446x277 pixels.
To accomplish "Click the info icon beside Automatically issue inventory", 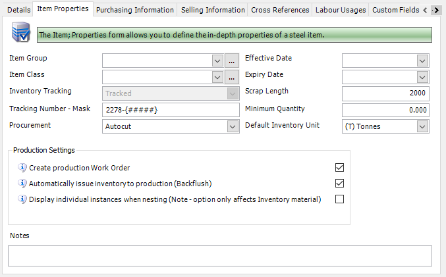I will click(22, 184).
